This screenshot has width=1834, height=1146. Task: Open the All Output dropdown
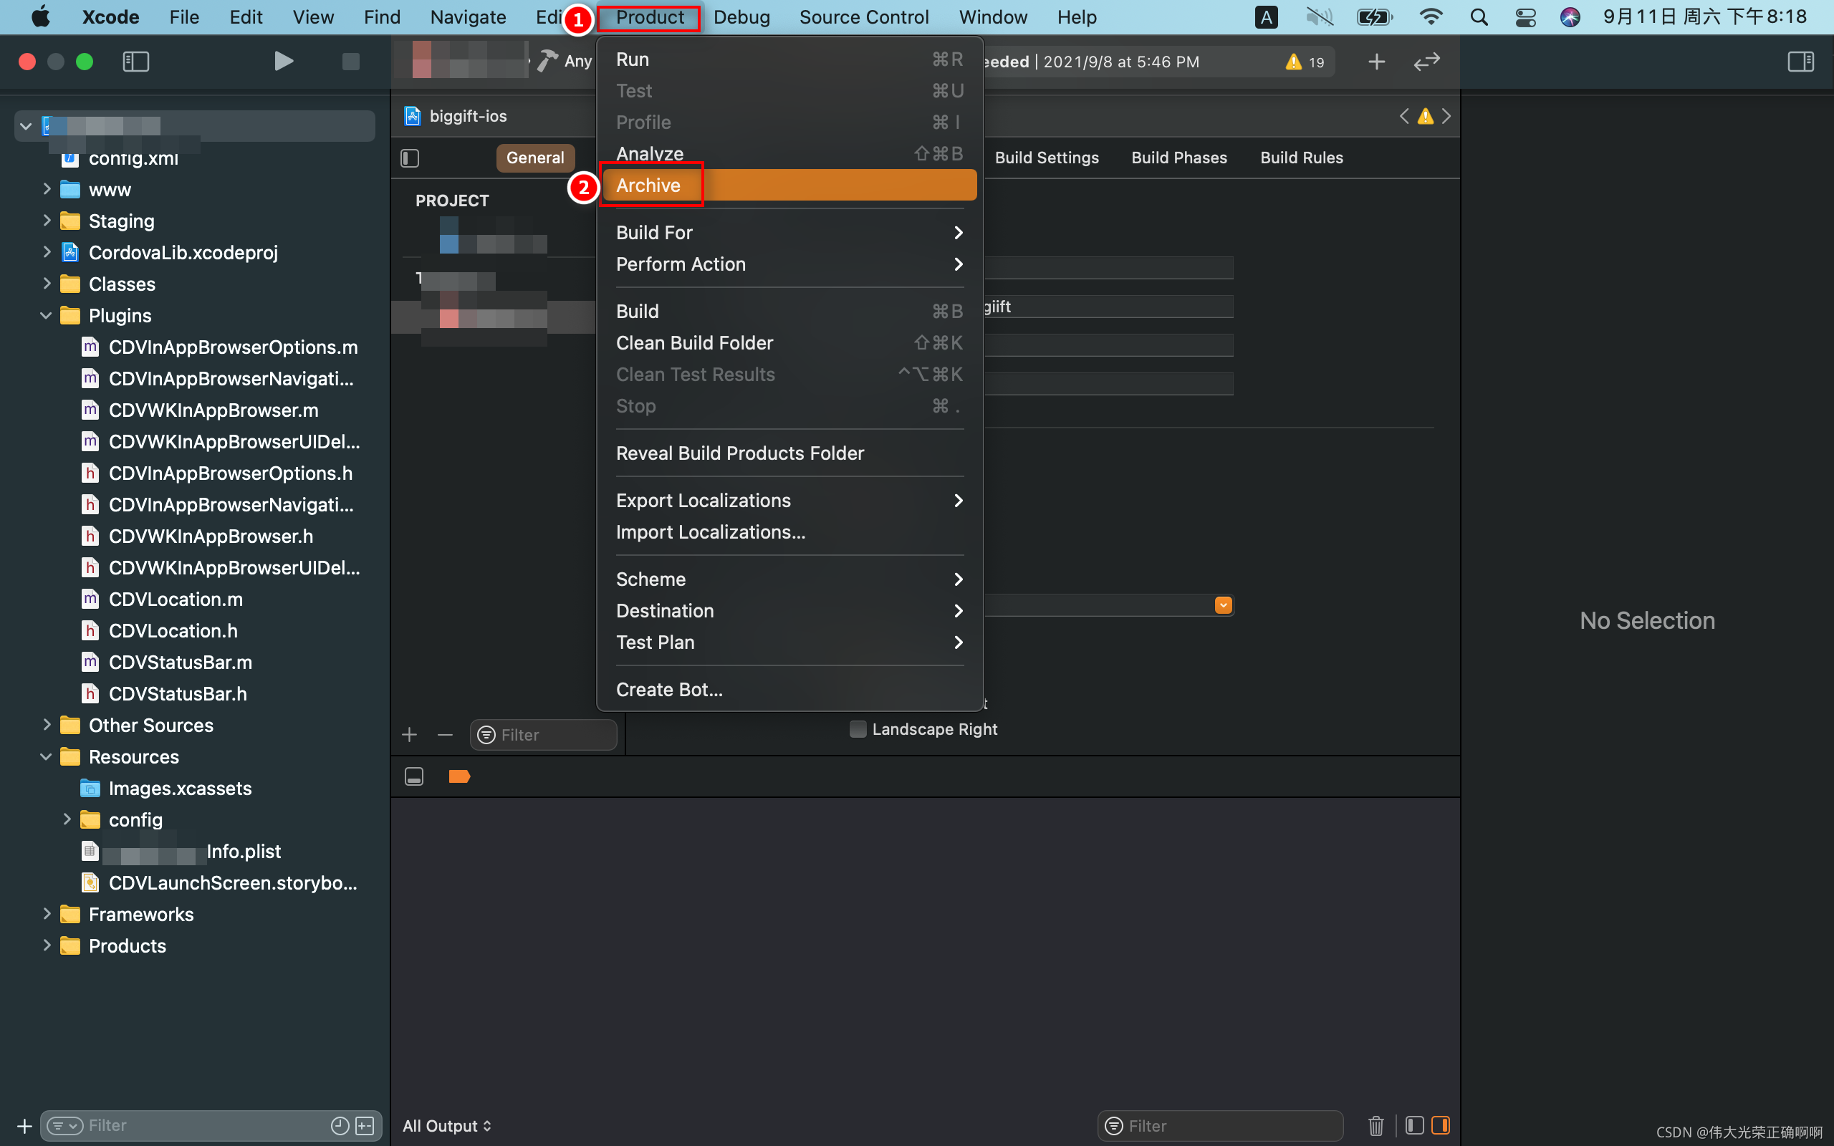click(446, 1125)
